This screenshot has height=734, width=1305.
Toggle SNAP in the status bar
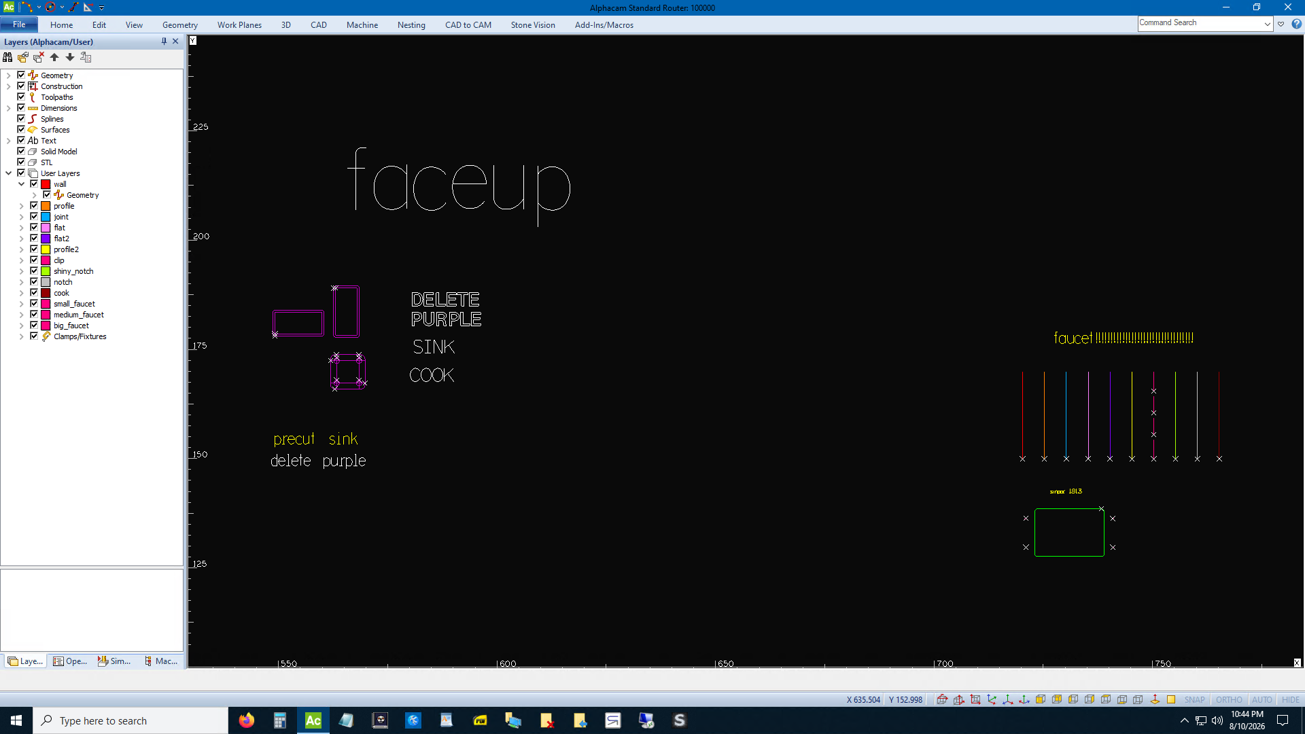[x=1194, y=699]
